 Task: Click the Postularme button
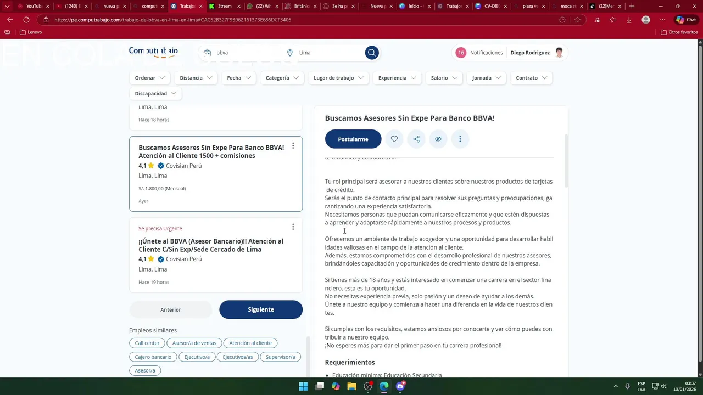pos(353,139)
